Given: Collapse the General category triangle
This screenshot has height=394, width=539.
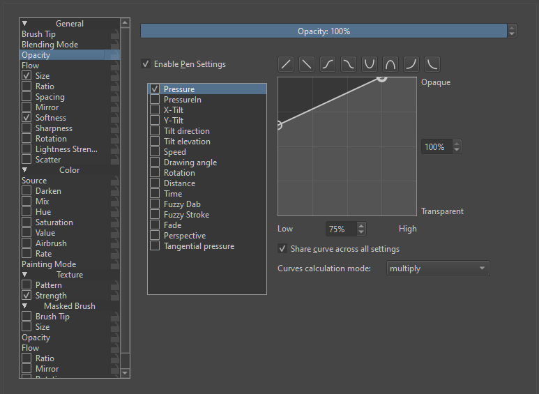Looking at the screenshot, I should coord(24,24).
